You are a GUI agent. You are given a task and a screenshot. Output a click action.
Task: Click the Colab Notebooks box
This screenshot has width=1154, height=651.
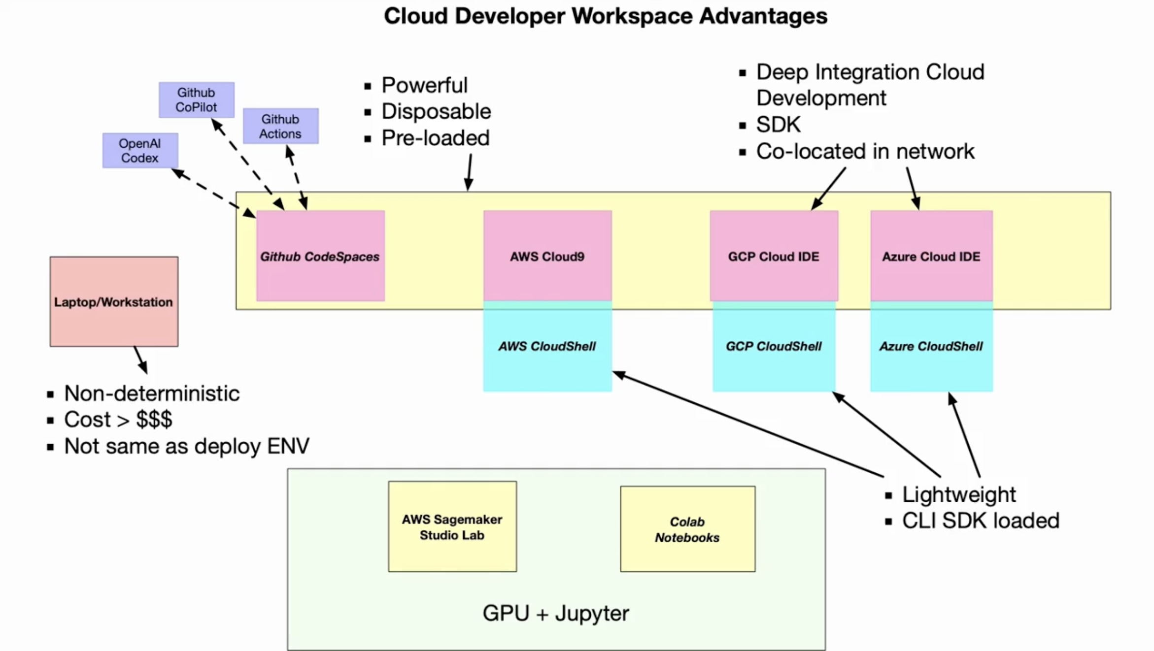tap(687, 529)
